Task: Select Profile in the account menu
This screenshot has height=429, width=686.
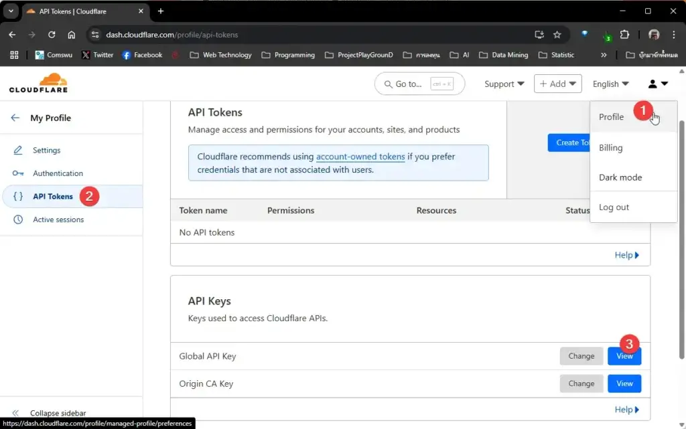Action: coord(634,117)
